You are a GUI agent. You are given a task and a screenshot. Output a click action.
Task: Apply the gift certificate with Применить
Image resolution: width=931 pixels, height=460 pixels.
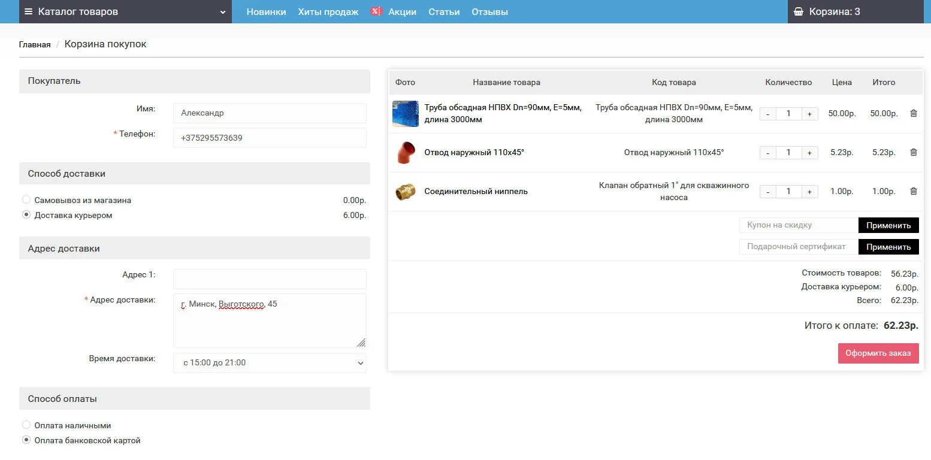click(x=888, y=247)
